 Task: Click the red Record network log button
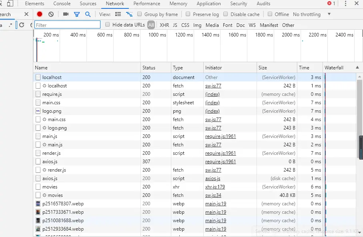[40, 14]
